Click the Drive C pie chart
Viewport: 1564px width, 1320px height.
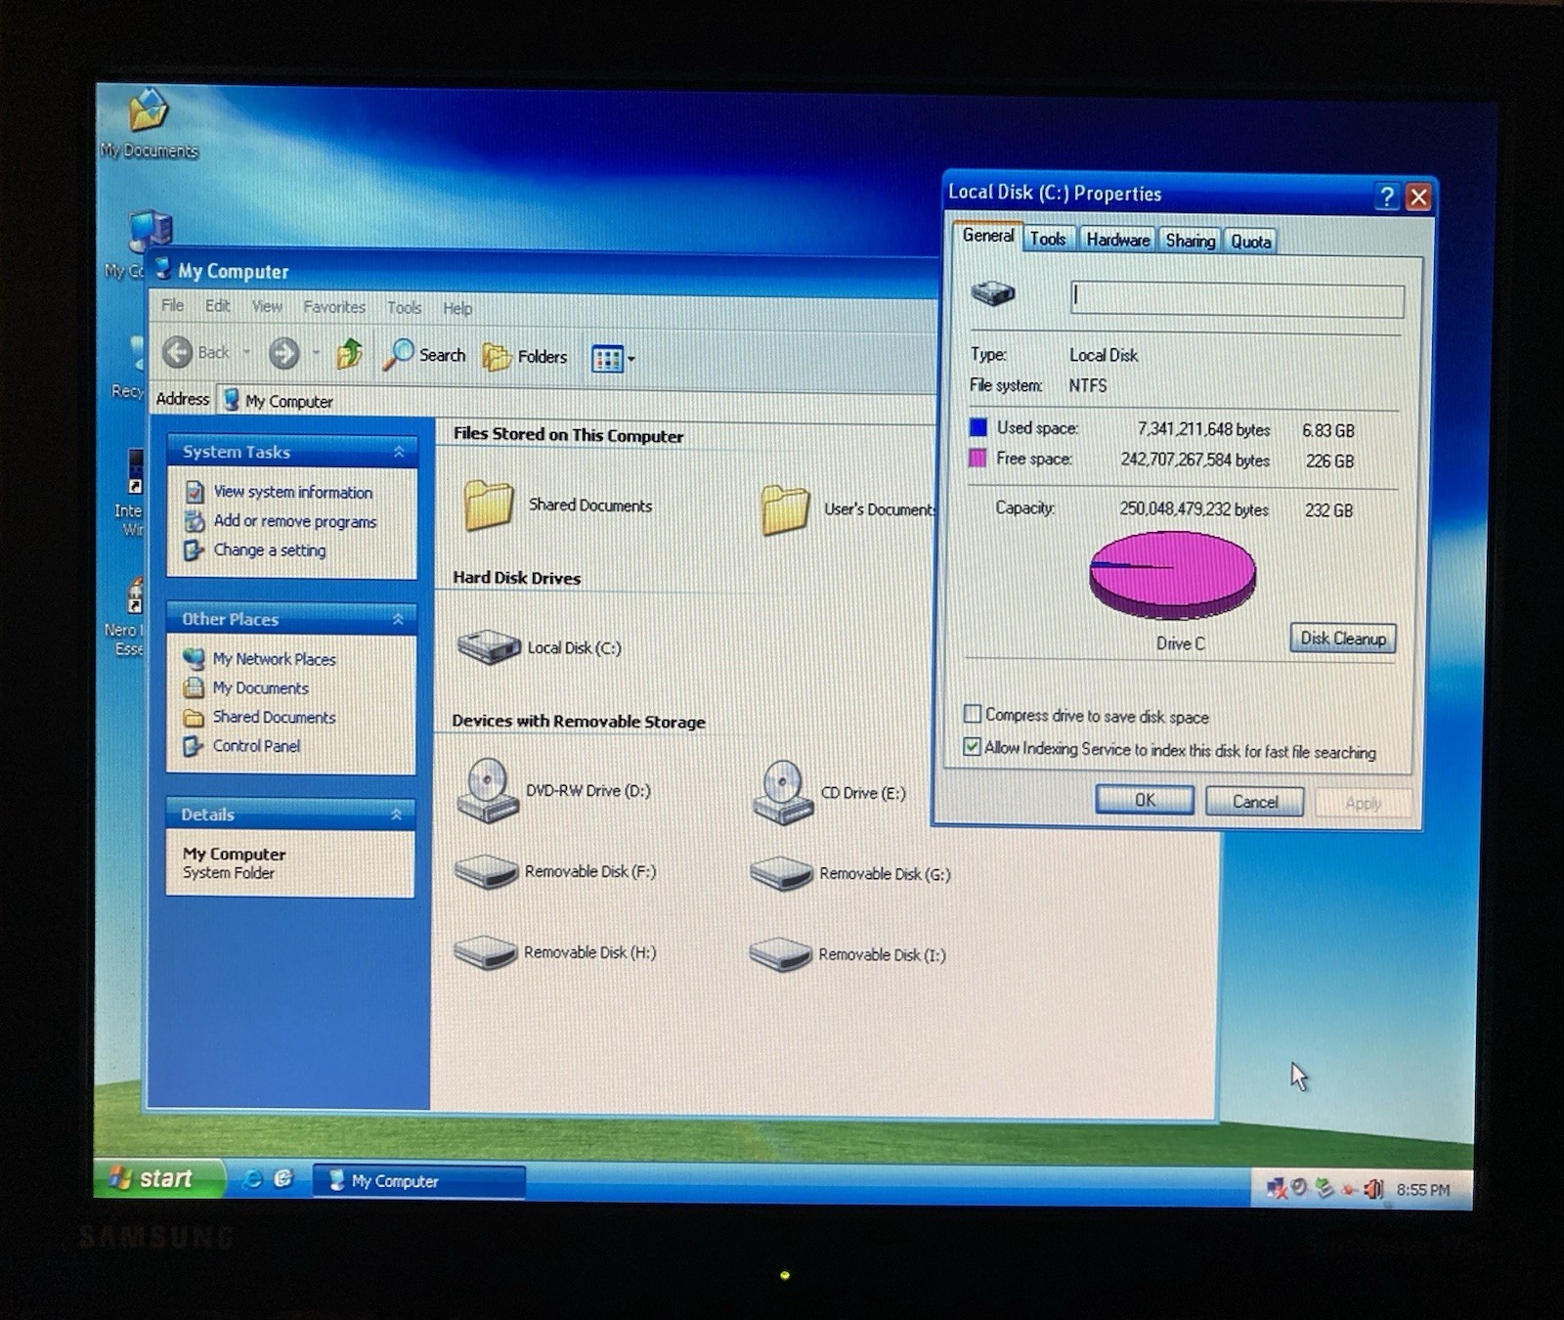[x=1173, y=574]
